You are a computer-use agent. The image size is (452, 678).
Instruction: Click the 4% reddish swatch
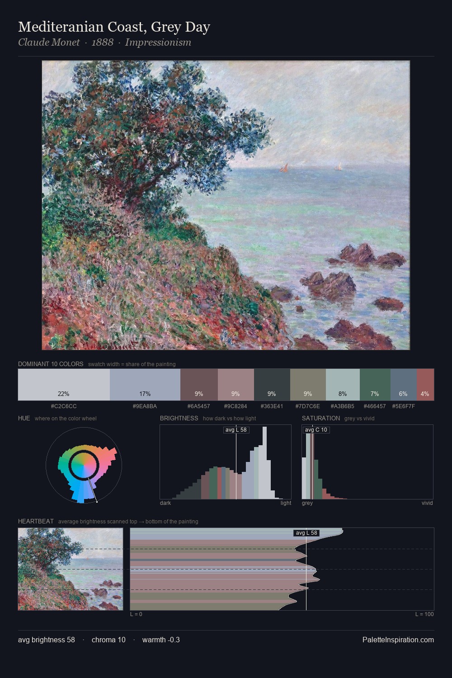click(x=425, y=385)
